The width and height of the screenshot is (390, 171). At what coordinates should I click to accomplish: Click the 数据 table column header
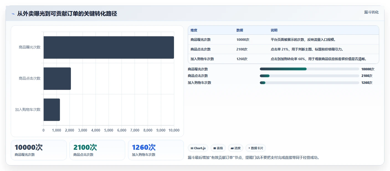pyautogui.click(x=240, y=30)
